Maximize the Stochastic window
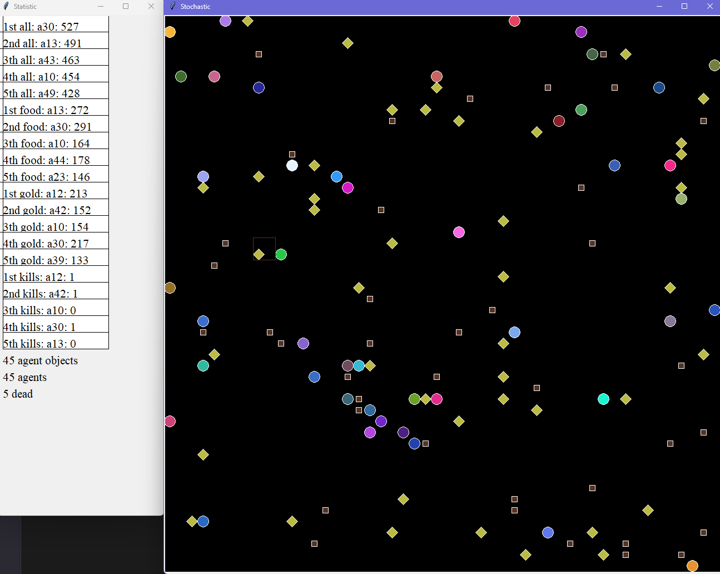720x574 pixels. coord(684,6)
